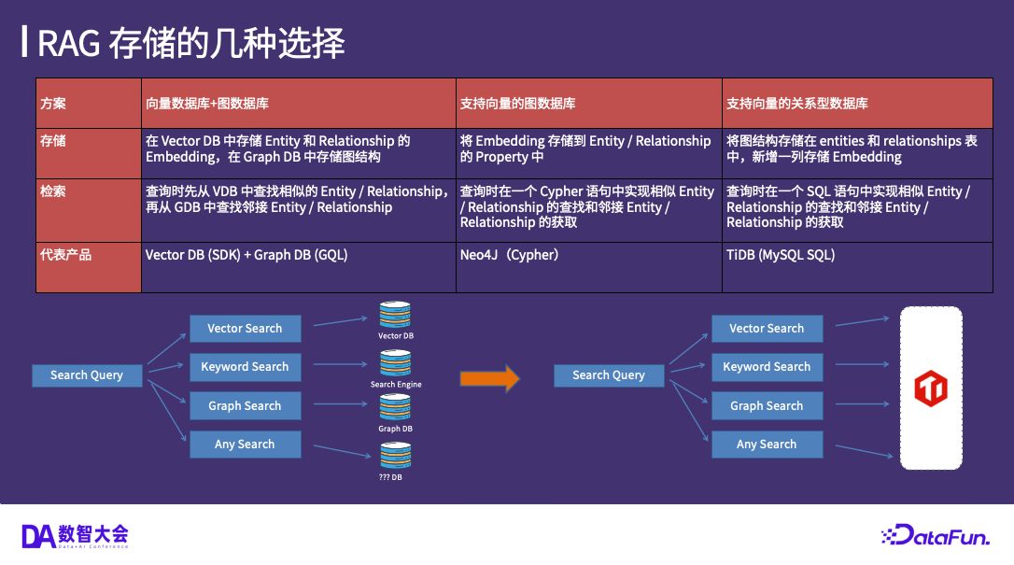Click the Vector DB cylinder icon

click(396, 313)
